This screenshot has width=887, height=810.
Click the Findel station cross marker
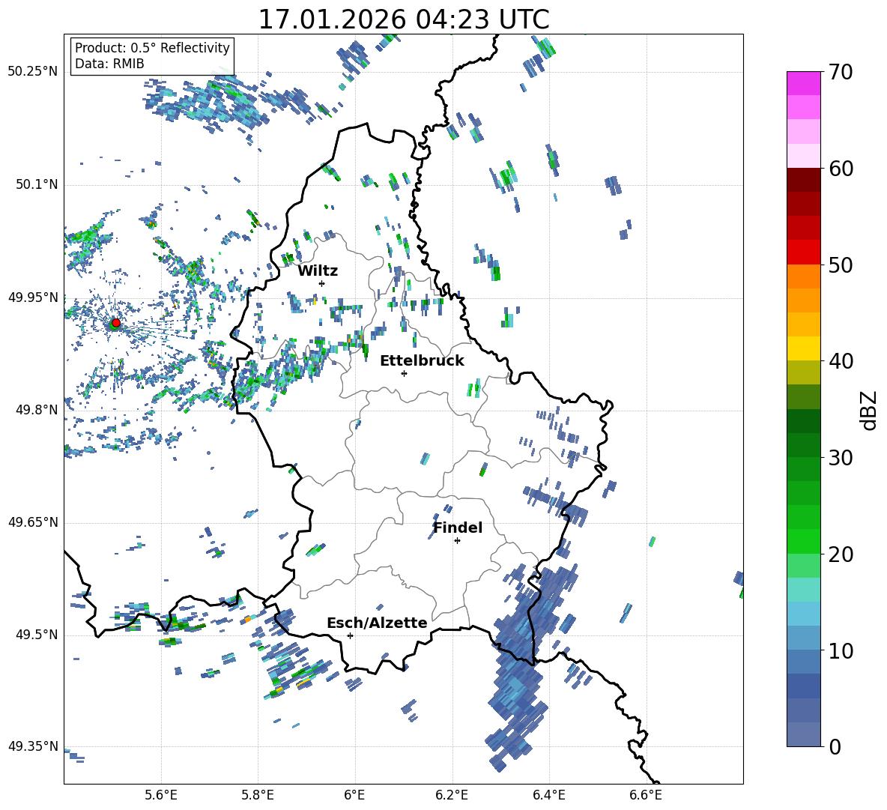457,540
